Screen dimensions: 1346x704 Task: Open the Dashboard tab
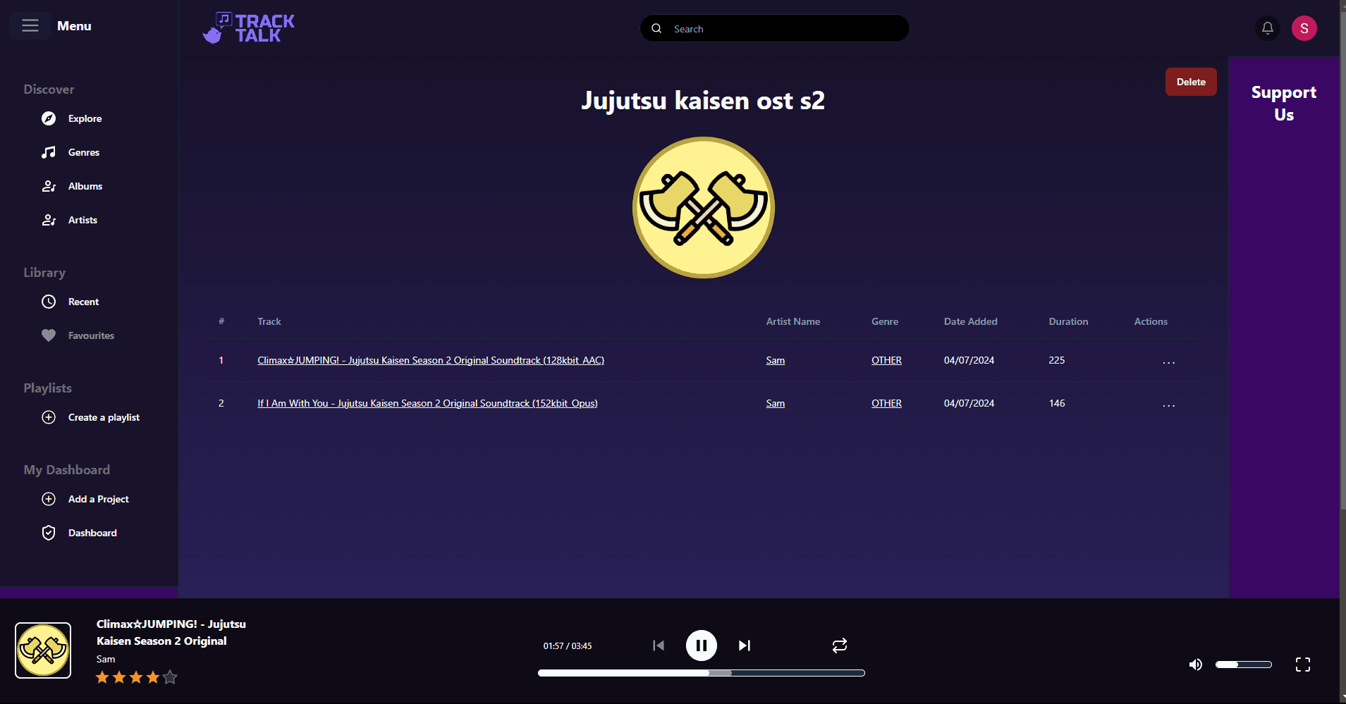[x=92, y=533]
